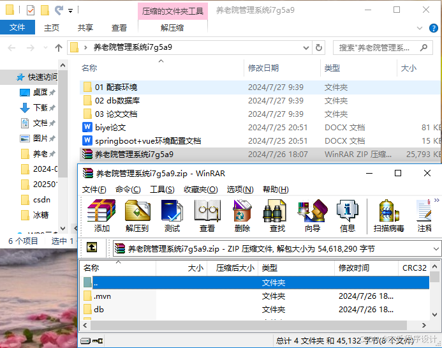
Task: Open Customize Quick Access Toolbar dropdown
Action: pos(70,11)
